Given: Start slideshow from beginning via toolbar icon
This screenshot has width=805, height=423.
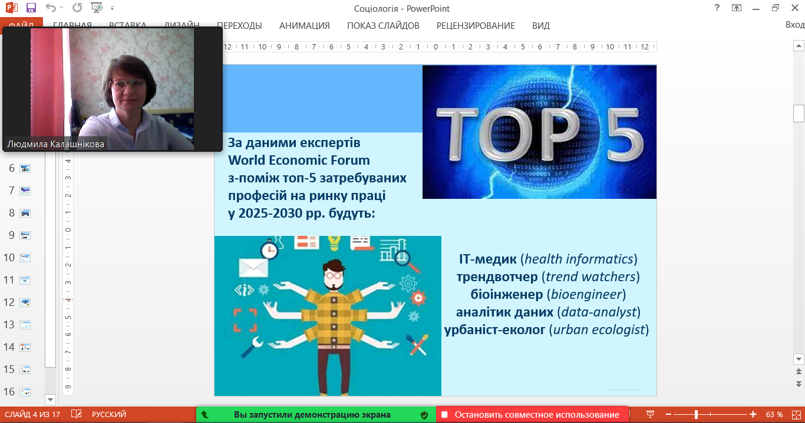Looking at the screenshot, I should [97, 8].
